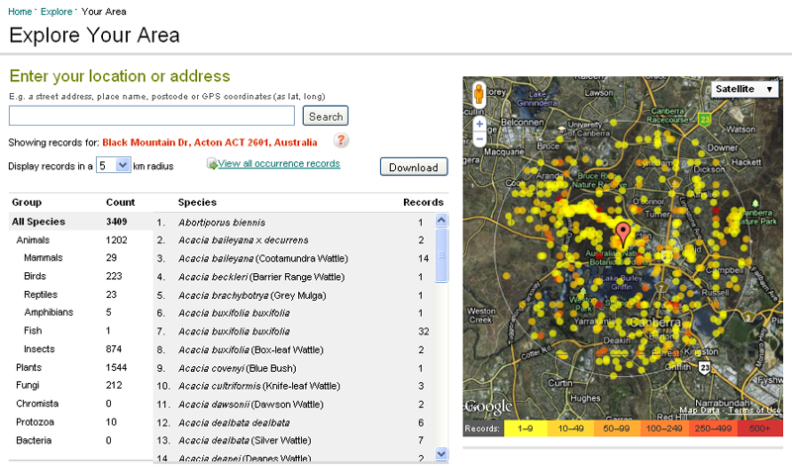Zoom in on the map
This screenshot has height=471, width=792.
point(479,126)
